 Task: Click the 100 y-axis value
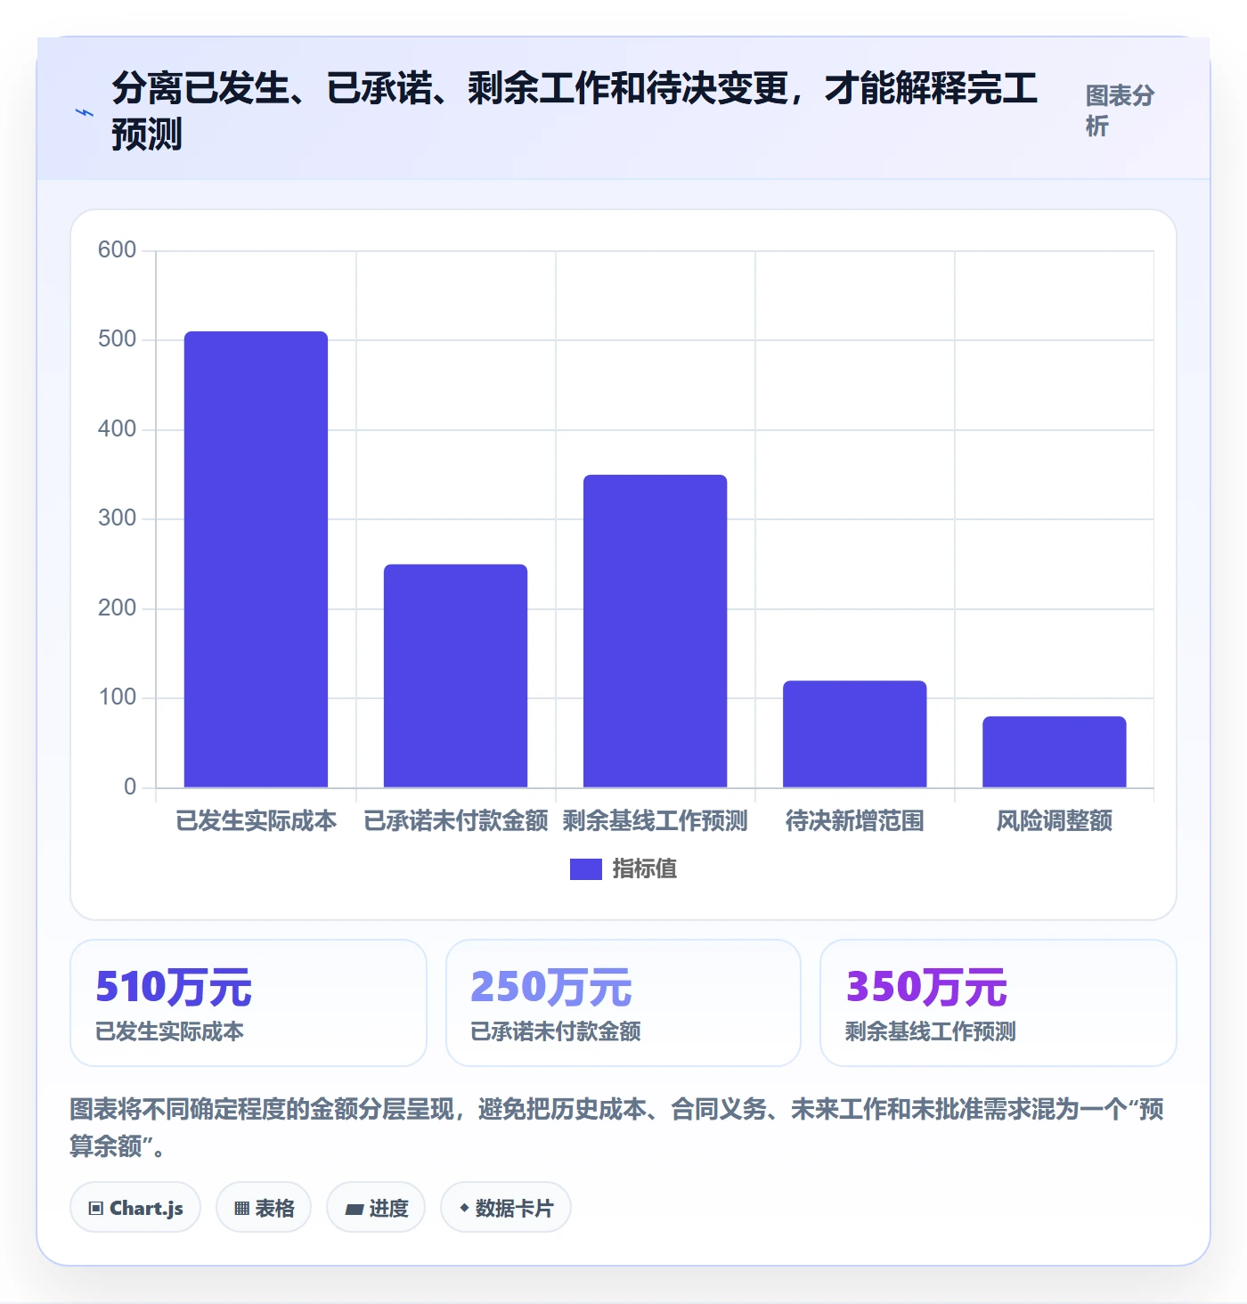117,697
